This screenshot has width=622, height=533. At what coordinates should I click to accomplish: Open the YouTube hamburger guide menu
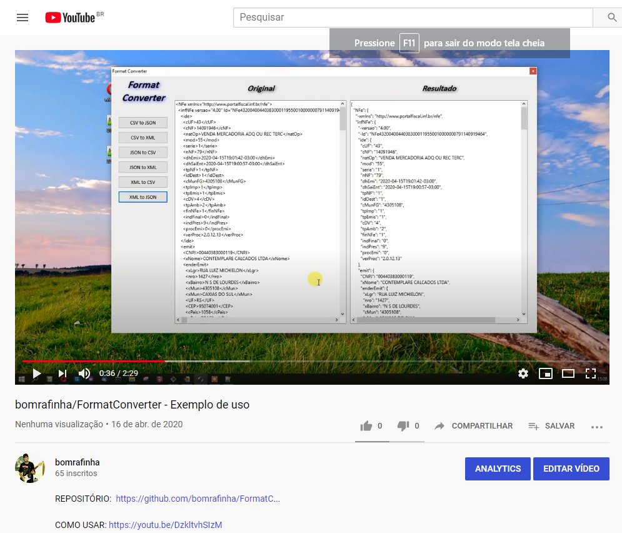23,18
